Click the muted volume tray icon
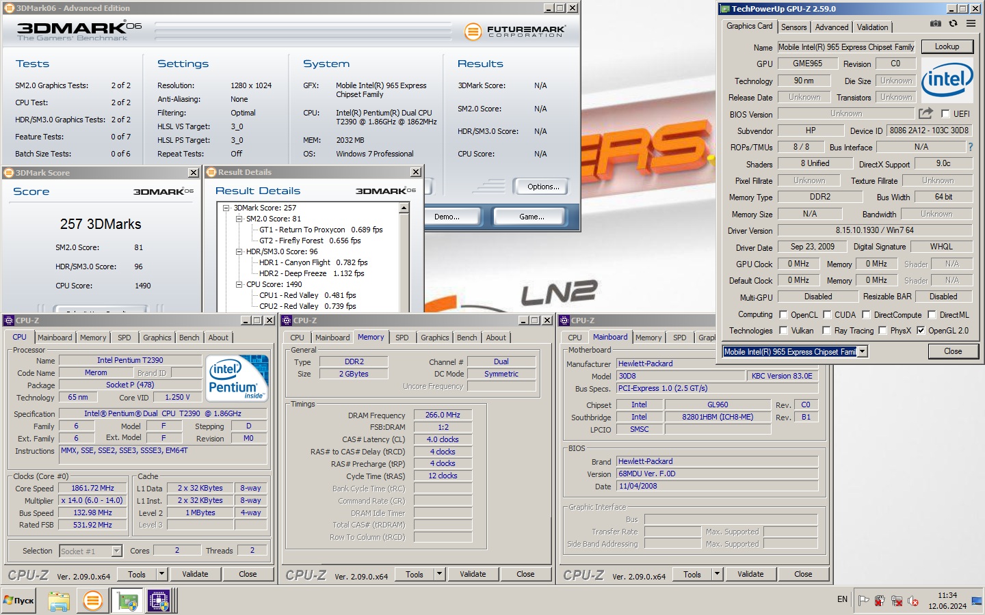985x615 pixels. tap(913, 601)
